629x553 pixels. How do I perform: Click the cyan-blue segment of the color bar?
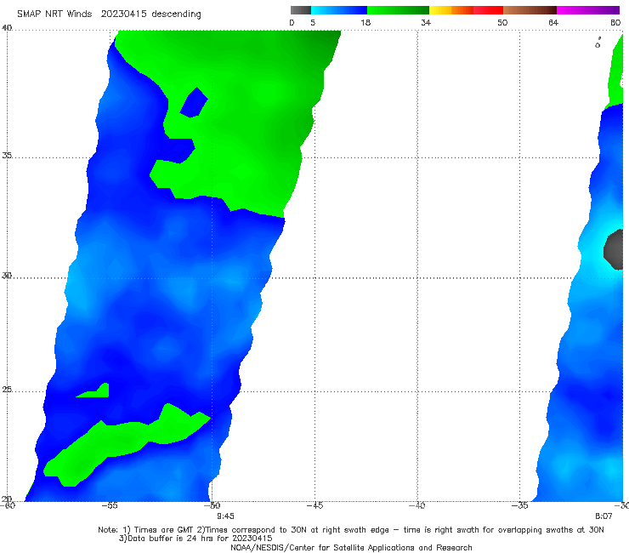(x=339, y=10)
